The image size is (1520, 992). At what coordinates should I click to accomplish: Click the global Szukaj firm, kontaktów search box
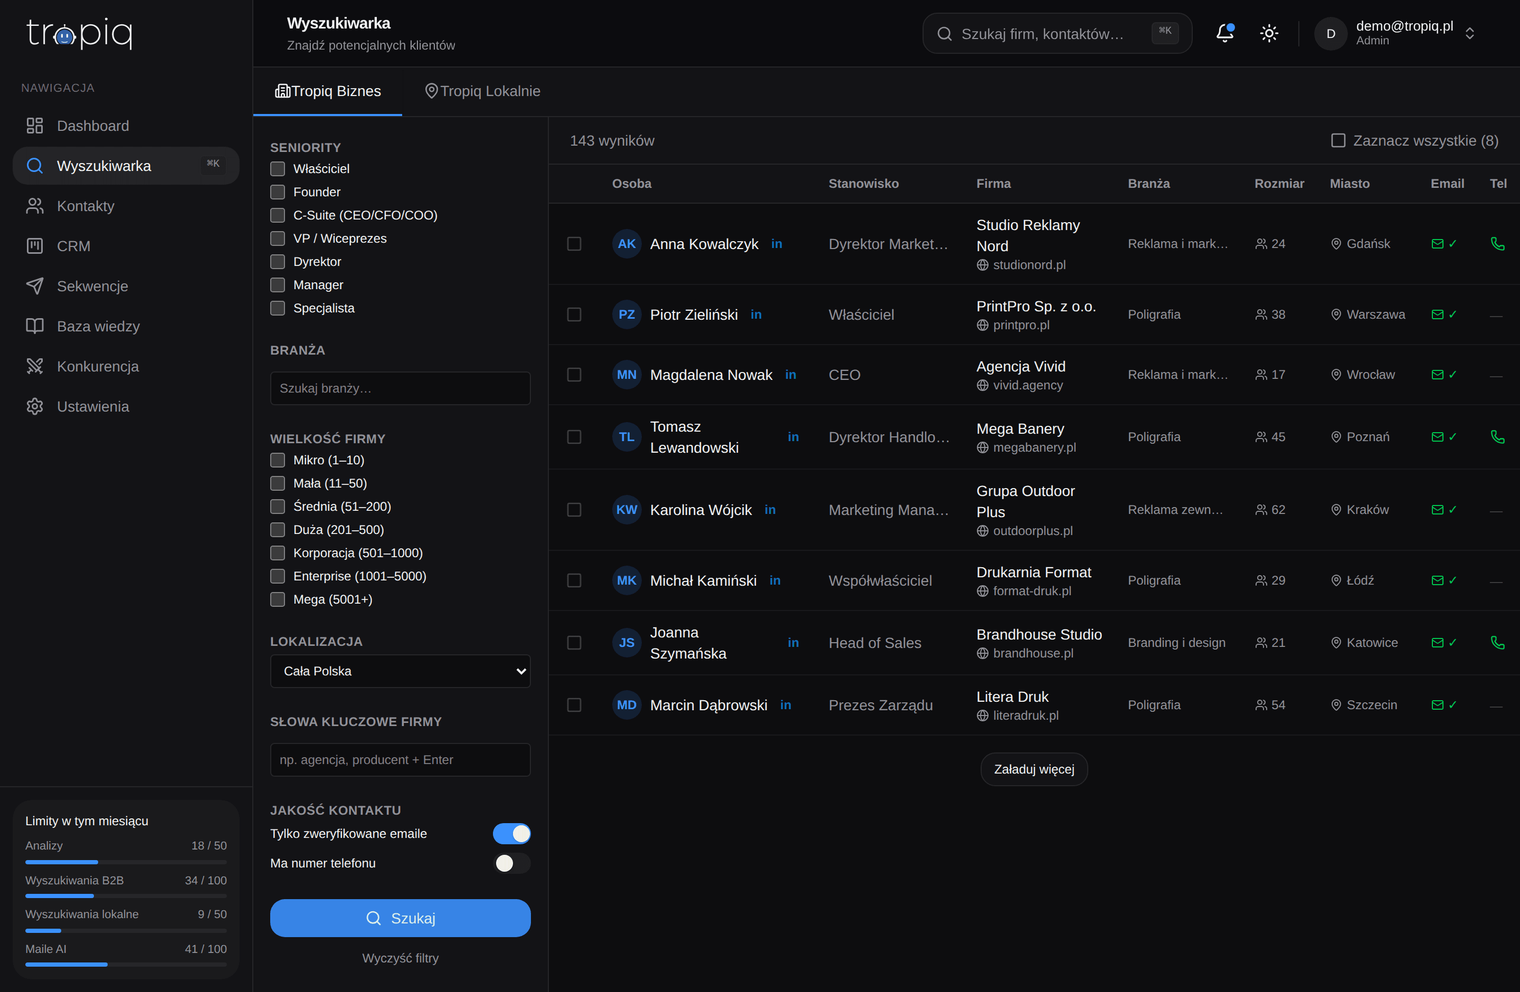coord(1057,33)
